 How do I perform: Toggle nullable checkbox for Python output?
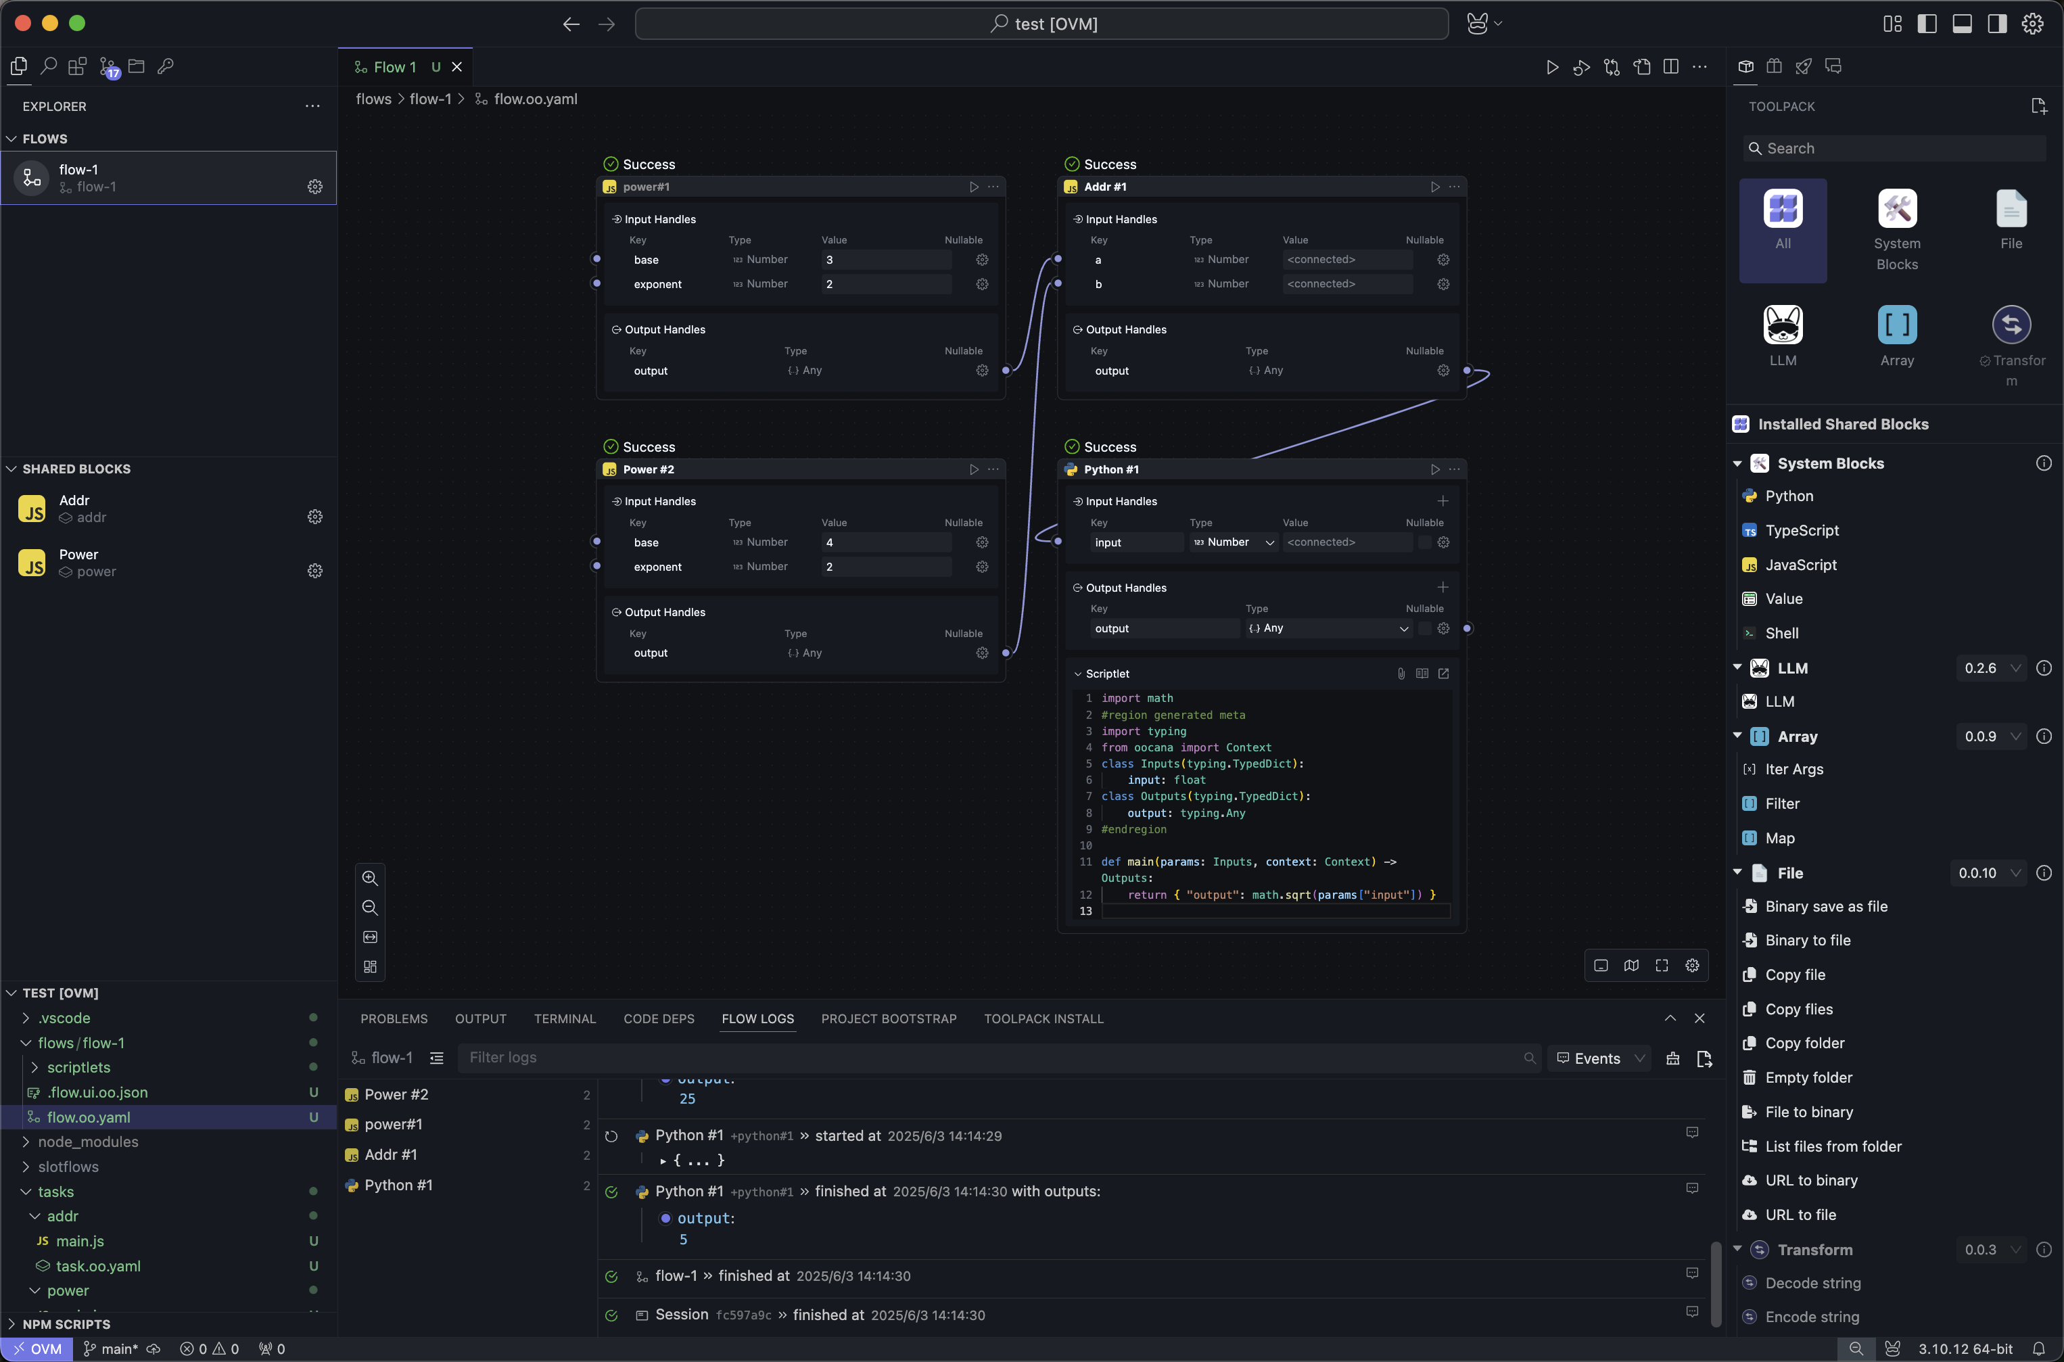(1425, 628)
